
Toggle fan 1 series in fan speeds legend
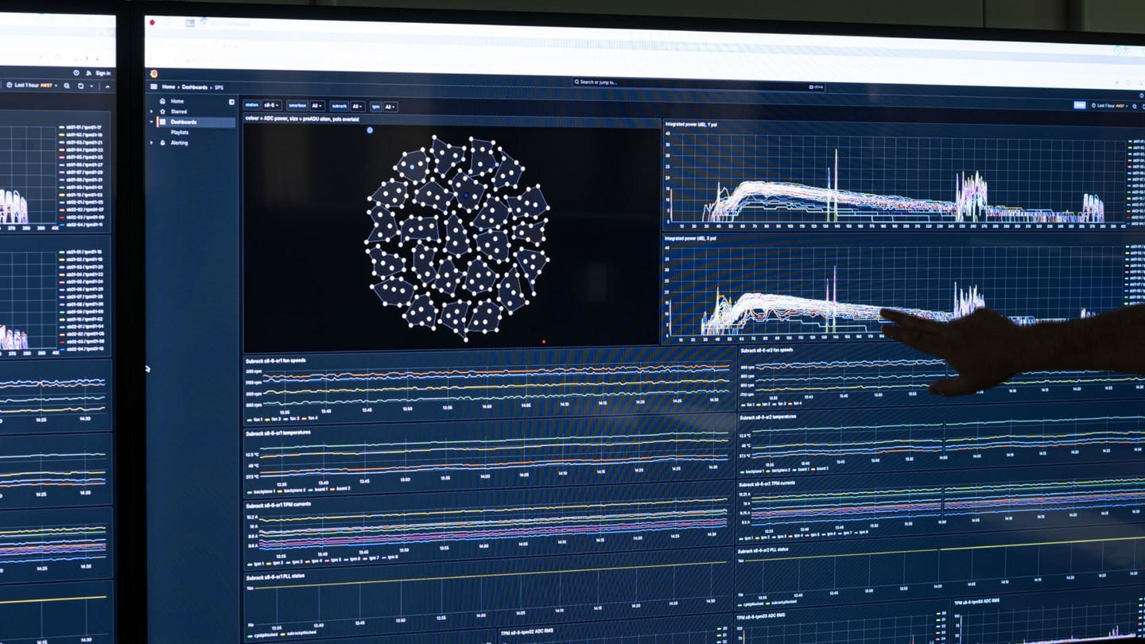tap(257, 419)
